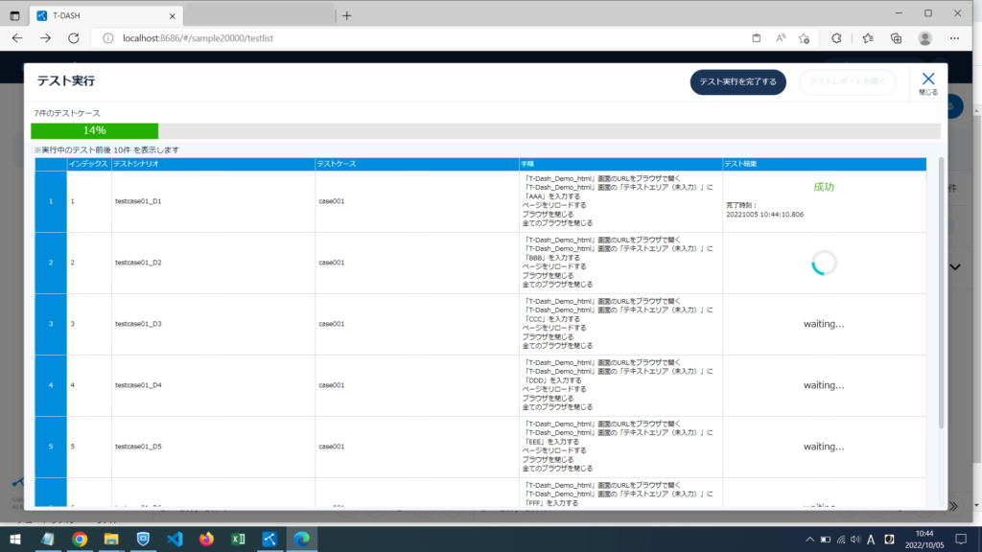Expand the system tray hidden icons chevron
Screen dimensions: 982x552
point(809,539)
